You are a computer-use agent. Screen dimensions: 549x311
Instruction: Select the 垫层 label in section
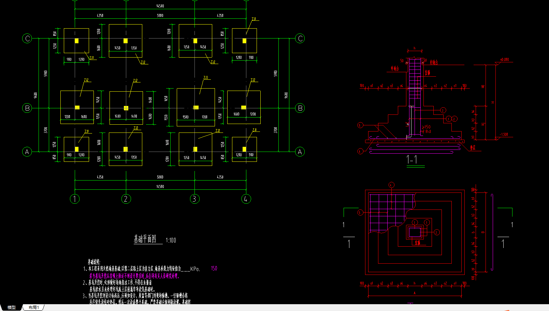click(x=473, y=148)
